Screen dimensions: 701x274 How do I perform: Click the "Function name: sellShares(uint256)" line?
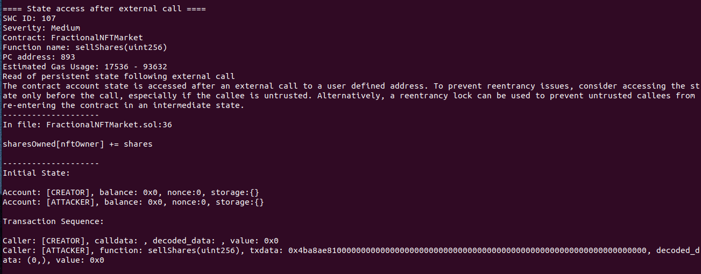click(85, 47)
